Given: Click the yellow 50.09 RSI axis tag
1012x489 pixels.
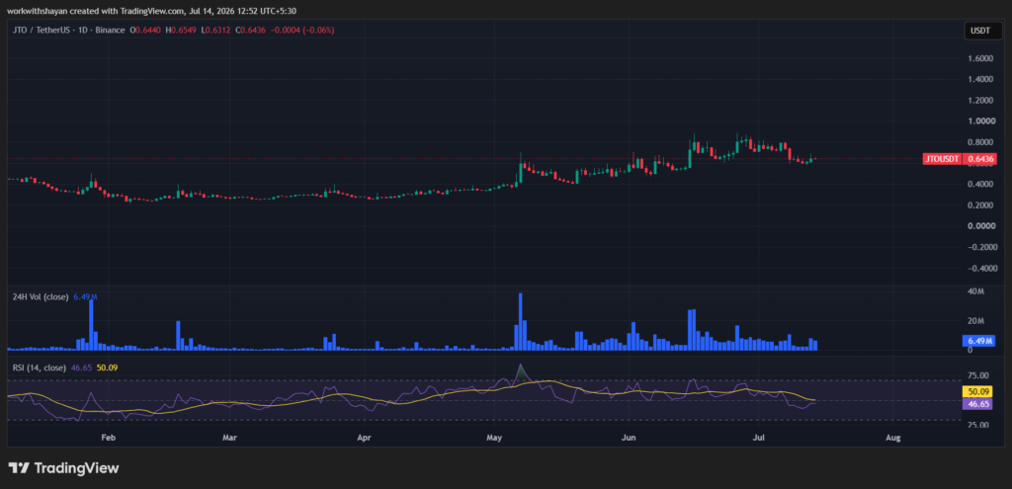Looking at the screenshot, I should click(977, 391).
